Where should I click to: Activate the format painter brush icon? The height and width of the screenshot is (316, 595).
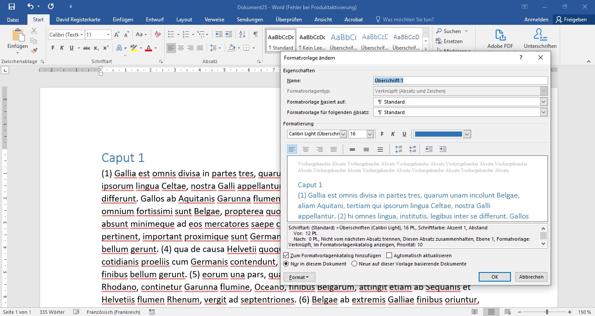tap(34, 50)
